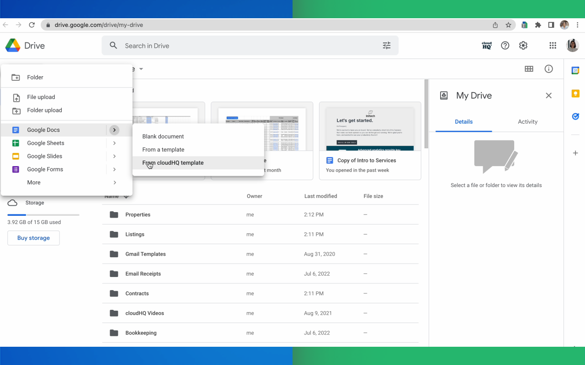Viewport: 585px width, 365px height.
Task: Open Google Calendar from the side panel
Action: (x=575, y=70)
